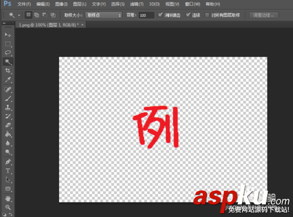
Task: Select the Brush tool
Action: [x=8, y=98]
